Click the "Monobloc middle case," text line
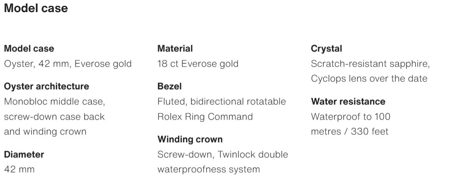The height and width of the screenshot is (180, 470). [x=55, y=102]
